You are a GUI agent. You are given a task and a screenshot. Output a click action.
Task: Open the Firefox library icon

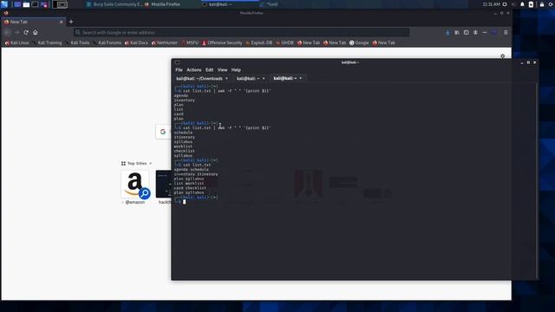click(x=457, y=32)
